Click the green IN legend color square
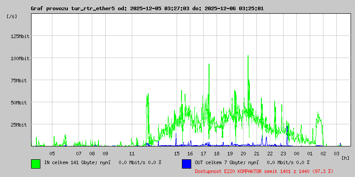 pyautogui.click(x=35, y=163)
